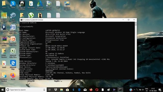This screenshot has height=92, width=163.
Task: Open Microsoft Office Excel desktop shortcut
Action: [13, 53]
